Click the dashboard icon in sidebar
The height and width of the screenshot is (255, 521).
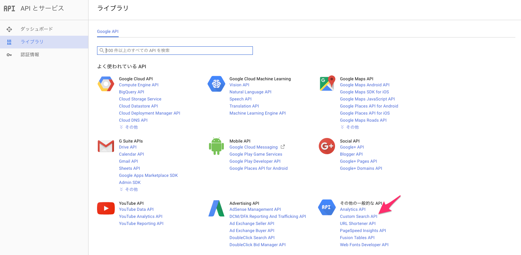coord(9,29)
